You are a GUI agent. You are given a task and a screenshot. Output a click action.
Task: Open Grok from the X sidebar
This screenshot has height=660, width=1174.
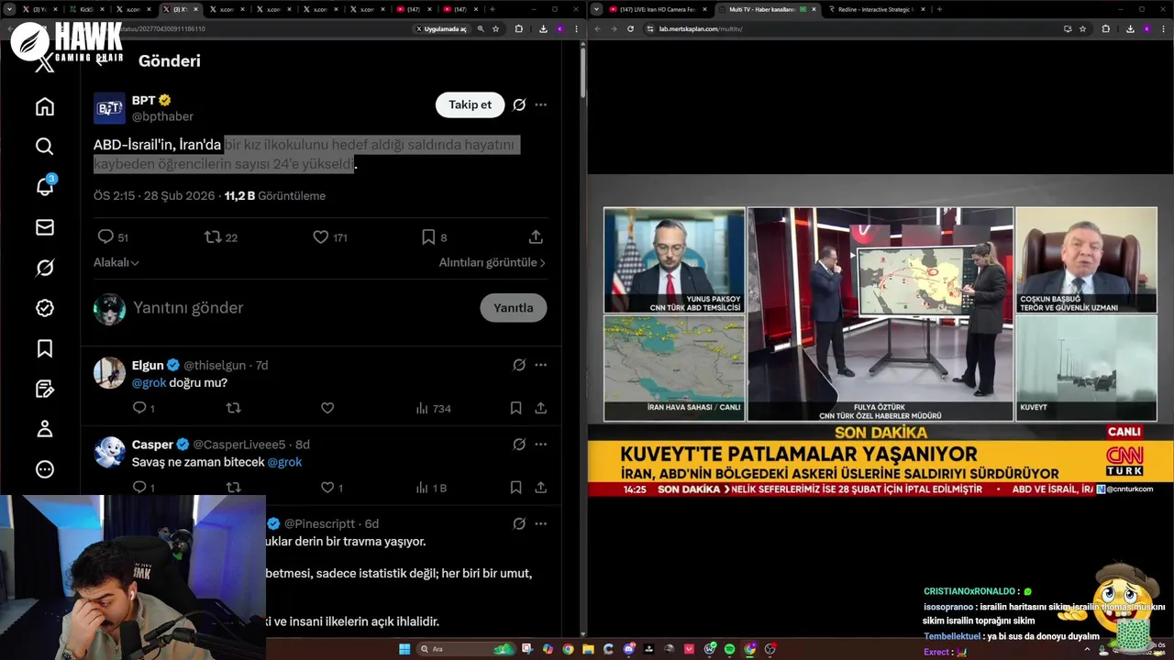(44, 268)
